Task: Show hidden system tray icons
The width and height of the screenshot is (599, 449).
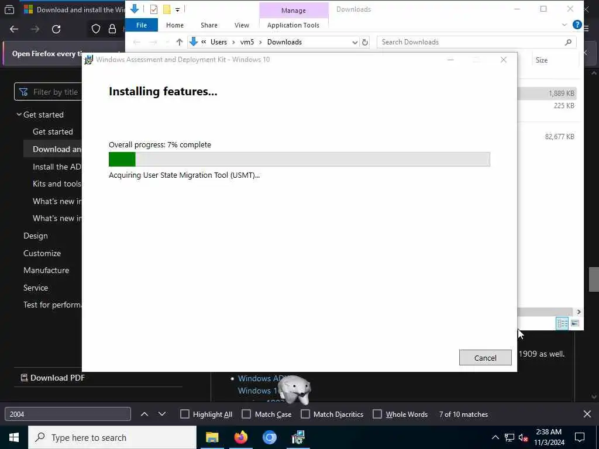Action: click(x=495, y=437)
